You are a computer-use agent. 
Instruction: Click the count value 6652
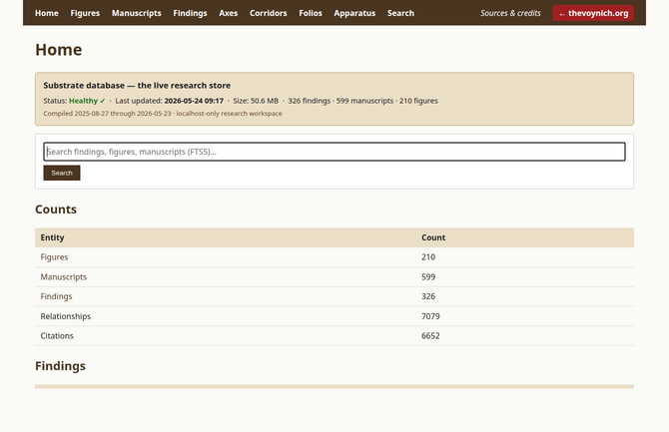point(430,336)
